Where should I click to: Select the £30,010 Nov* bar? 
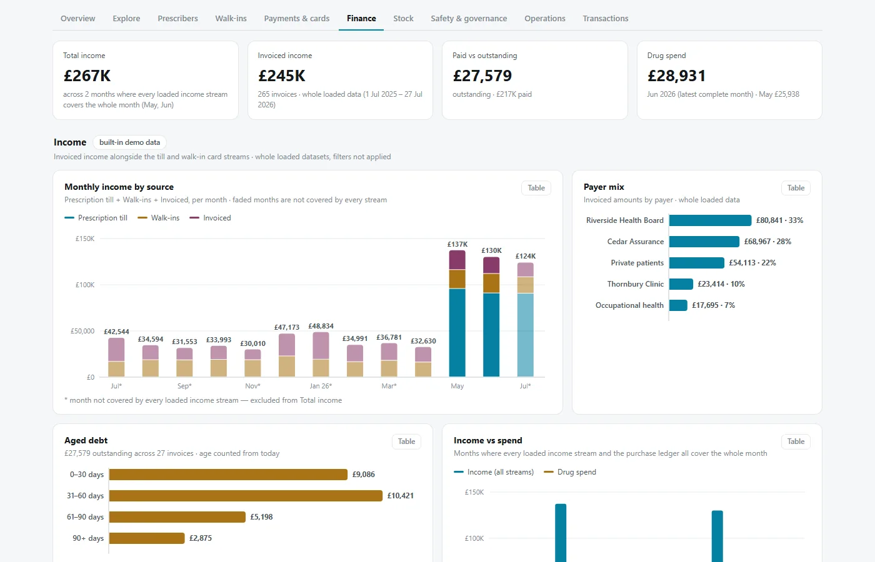click(252, 363)
